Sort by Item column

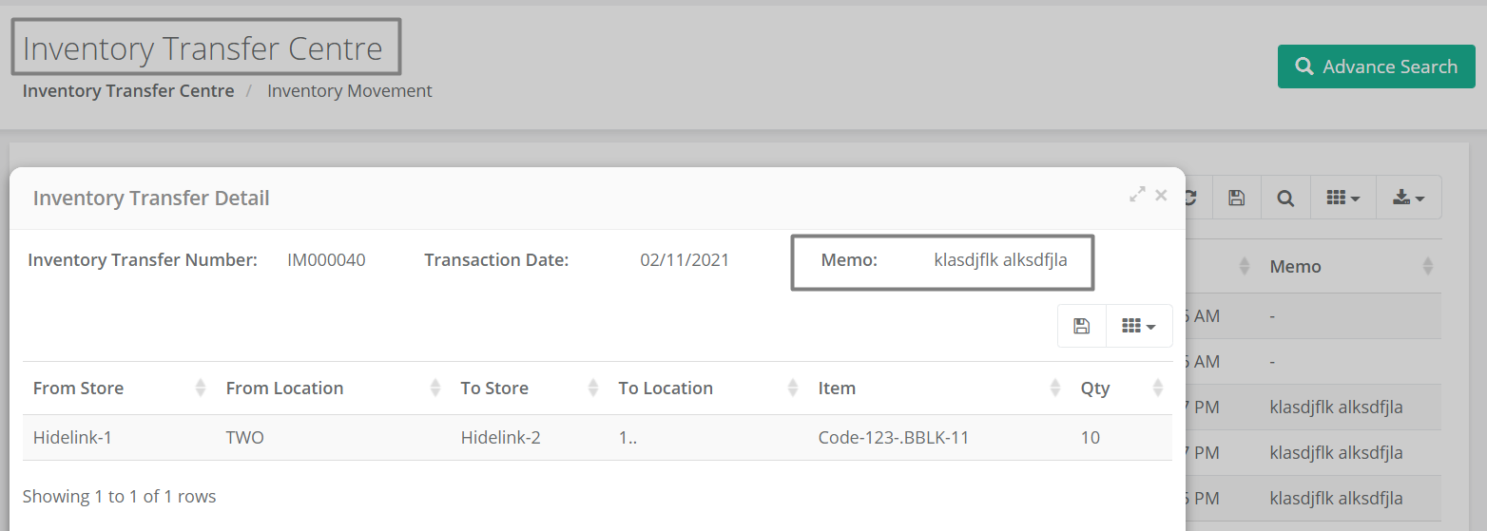point(938,388)
